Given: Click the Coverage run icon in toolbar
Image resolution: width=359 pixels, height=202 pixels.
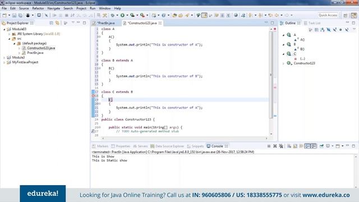Looking at the screenshot, I should (132, 15).
